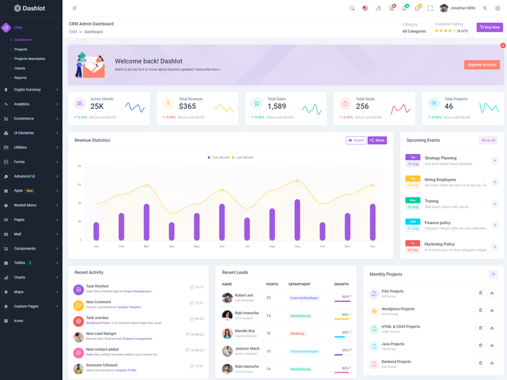Open the All Categories dropdown
Screen dimensions: 507x380
tap(414, 31)
